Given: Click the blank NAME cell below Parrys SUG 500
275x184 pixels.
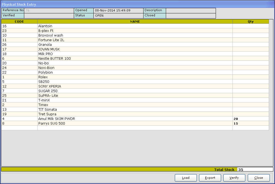Looking at the screenshot, I should point(135,128).
